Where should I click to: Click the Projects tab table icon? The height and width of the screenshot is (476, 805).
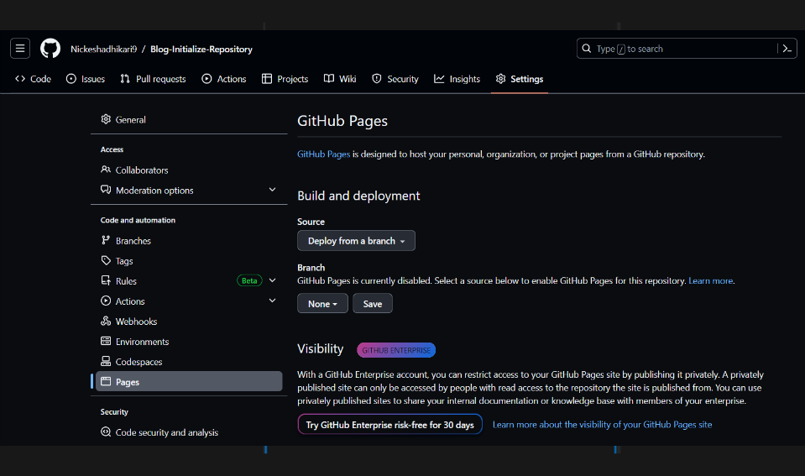tap(266, 79)
